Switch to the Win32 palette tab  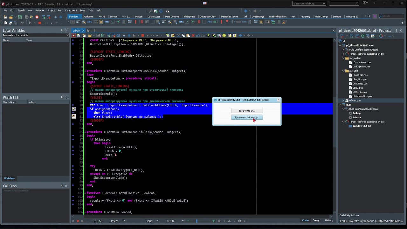coord(102,17)
